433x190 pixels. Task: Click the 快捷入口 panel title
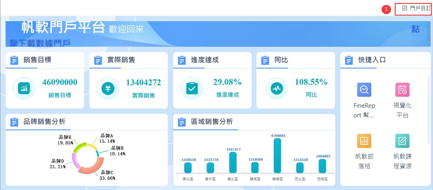click(x=372, y=60)
